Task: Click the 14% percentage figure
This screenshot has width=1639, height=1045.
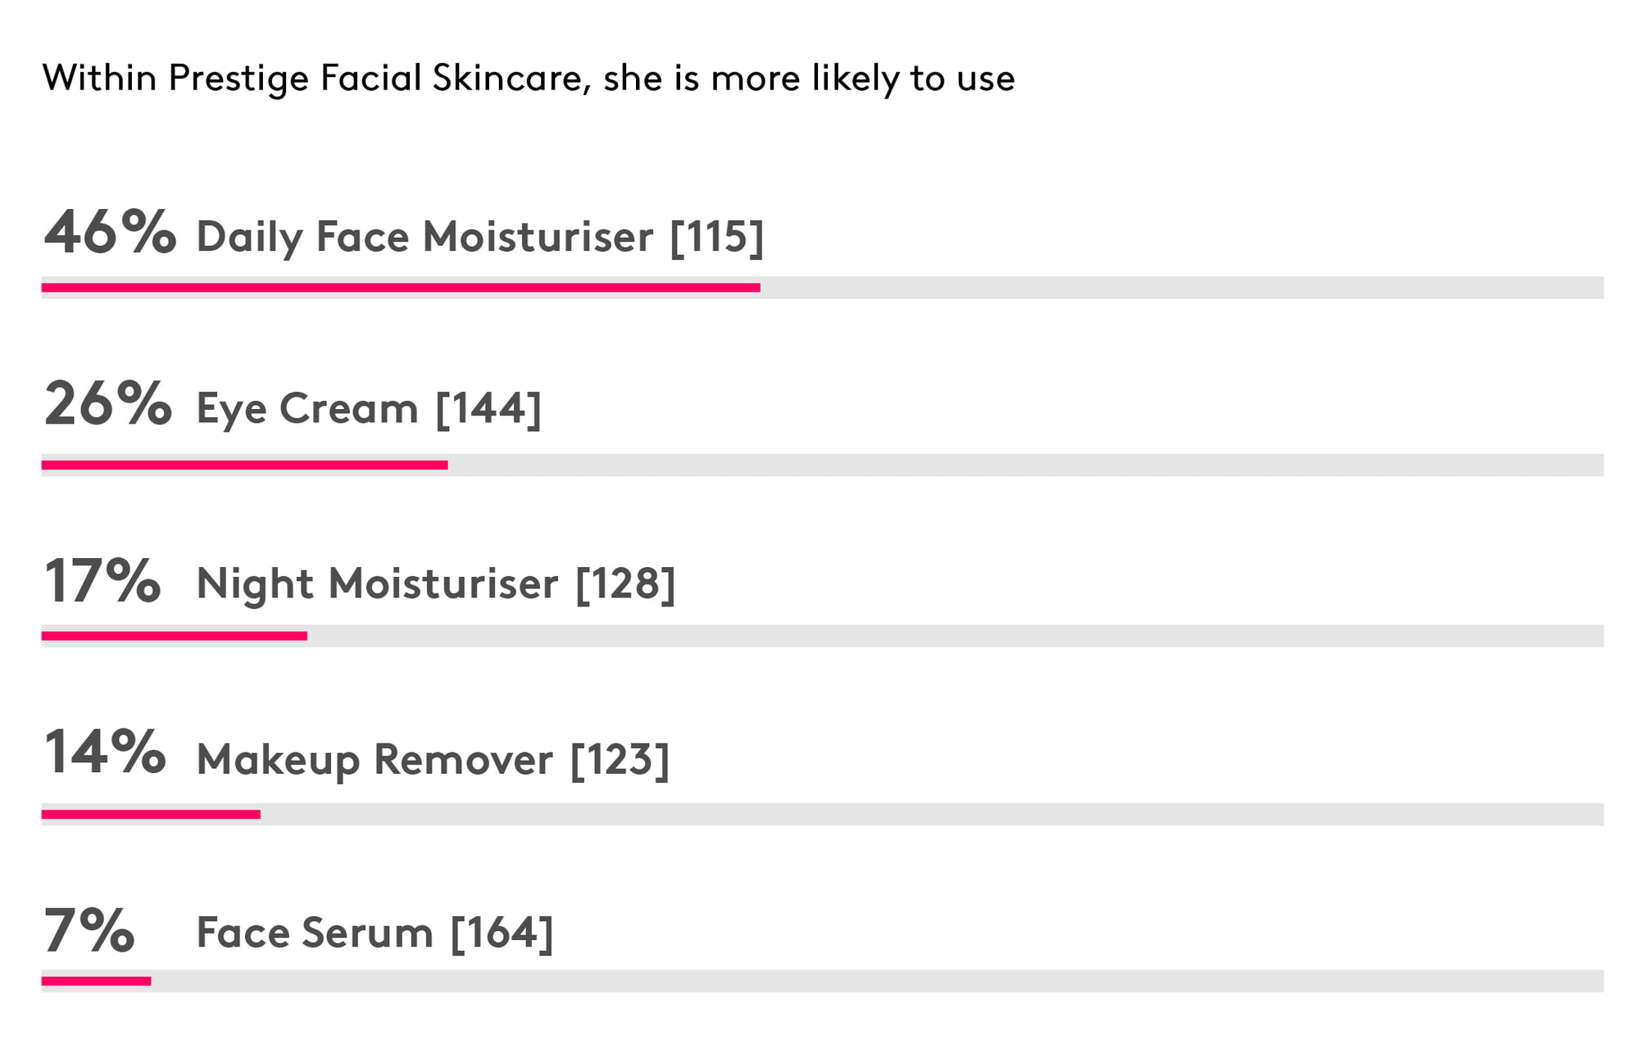Action: (x=105, y=752)
